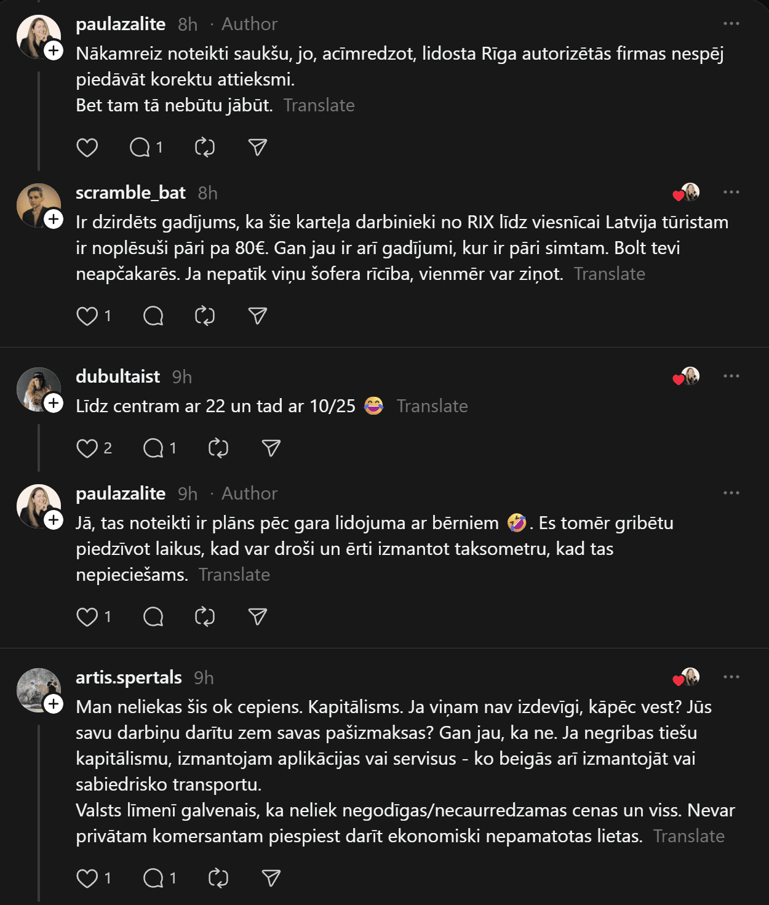The height and width of the screenshot is (905, 769).
Task: Translate dubultaist's comment
Action: [432, 406]
